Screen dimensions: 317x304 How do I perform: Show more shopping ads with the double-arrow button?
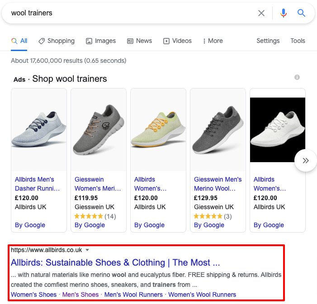306,161
